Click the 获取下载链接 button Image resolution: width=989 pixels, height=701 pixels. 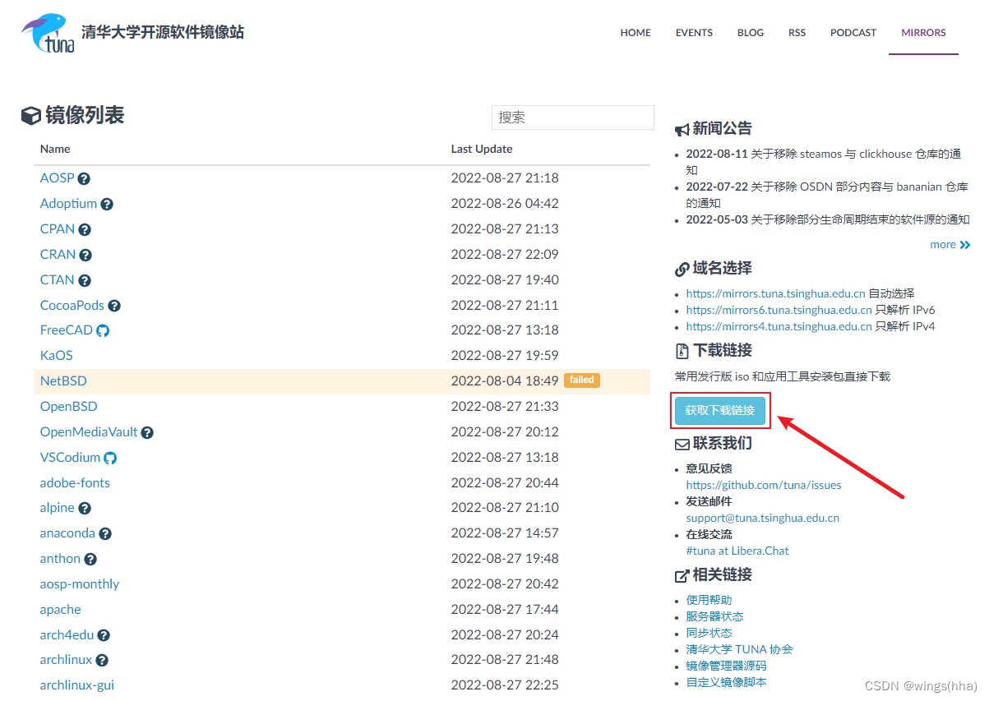click(x=720, y=410)
